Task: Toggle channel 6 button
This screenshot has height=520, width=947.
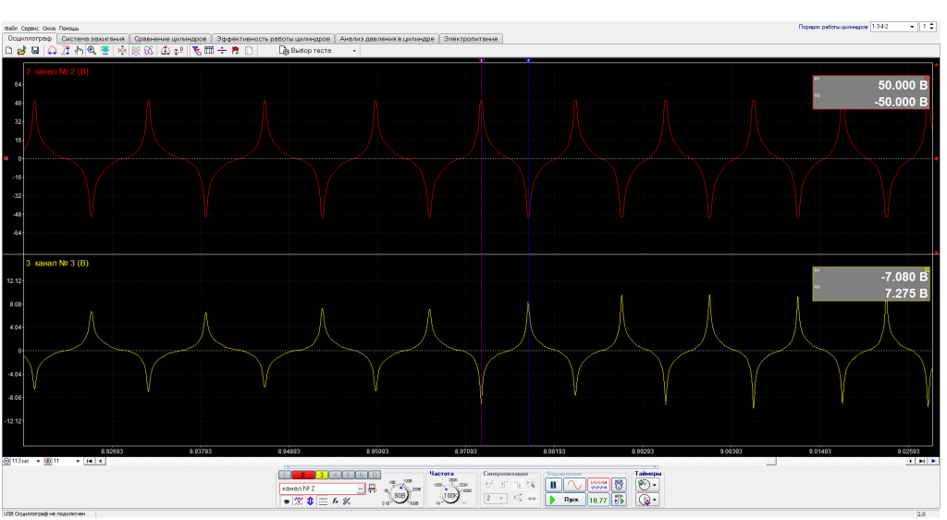Action: click(362, 475)
